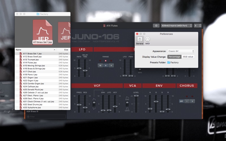Select DCO range 4 button
The height and width of the screenshot is (141, 226).
click(x=111, y=65)
